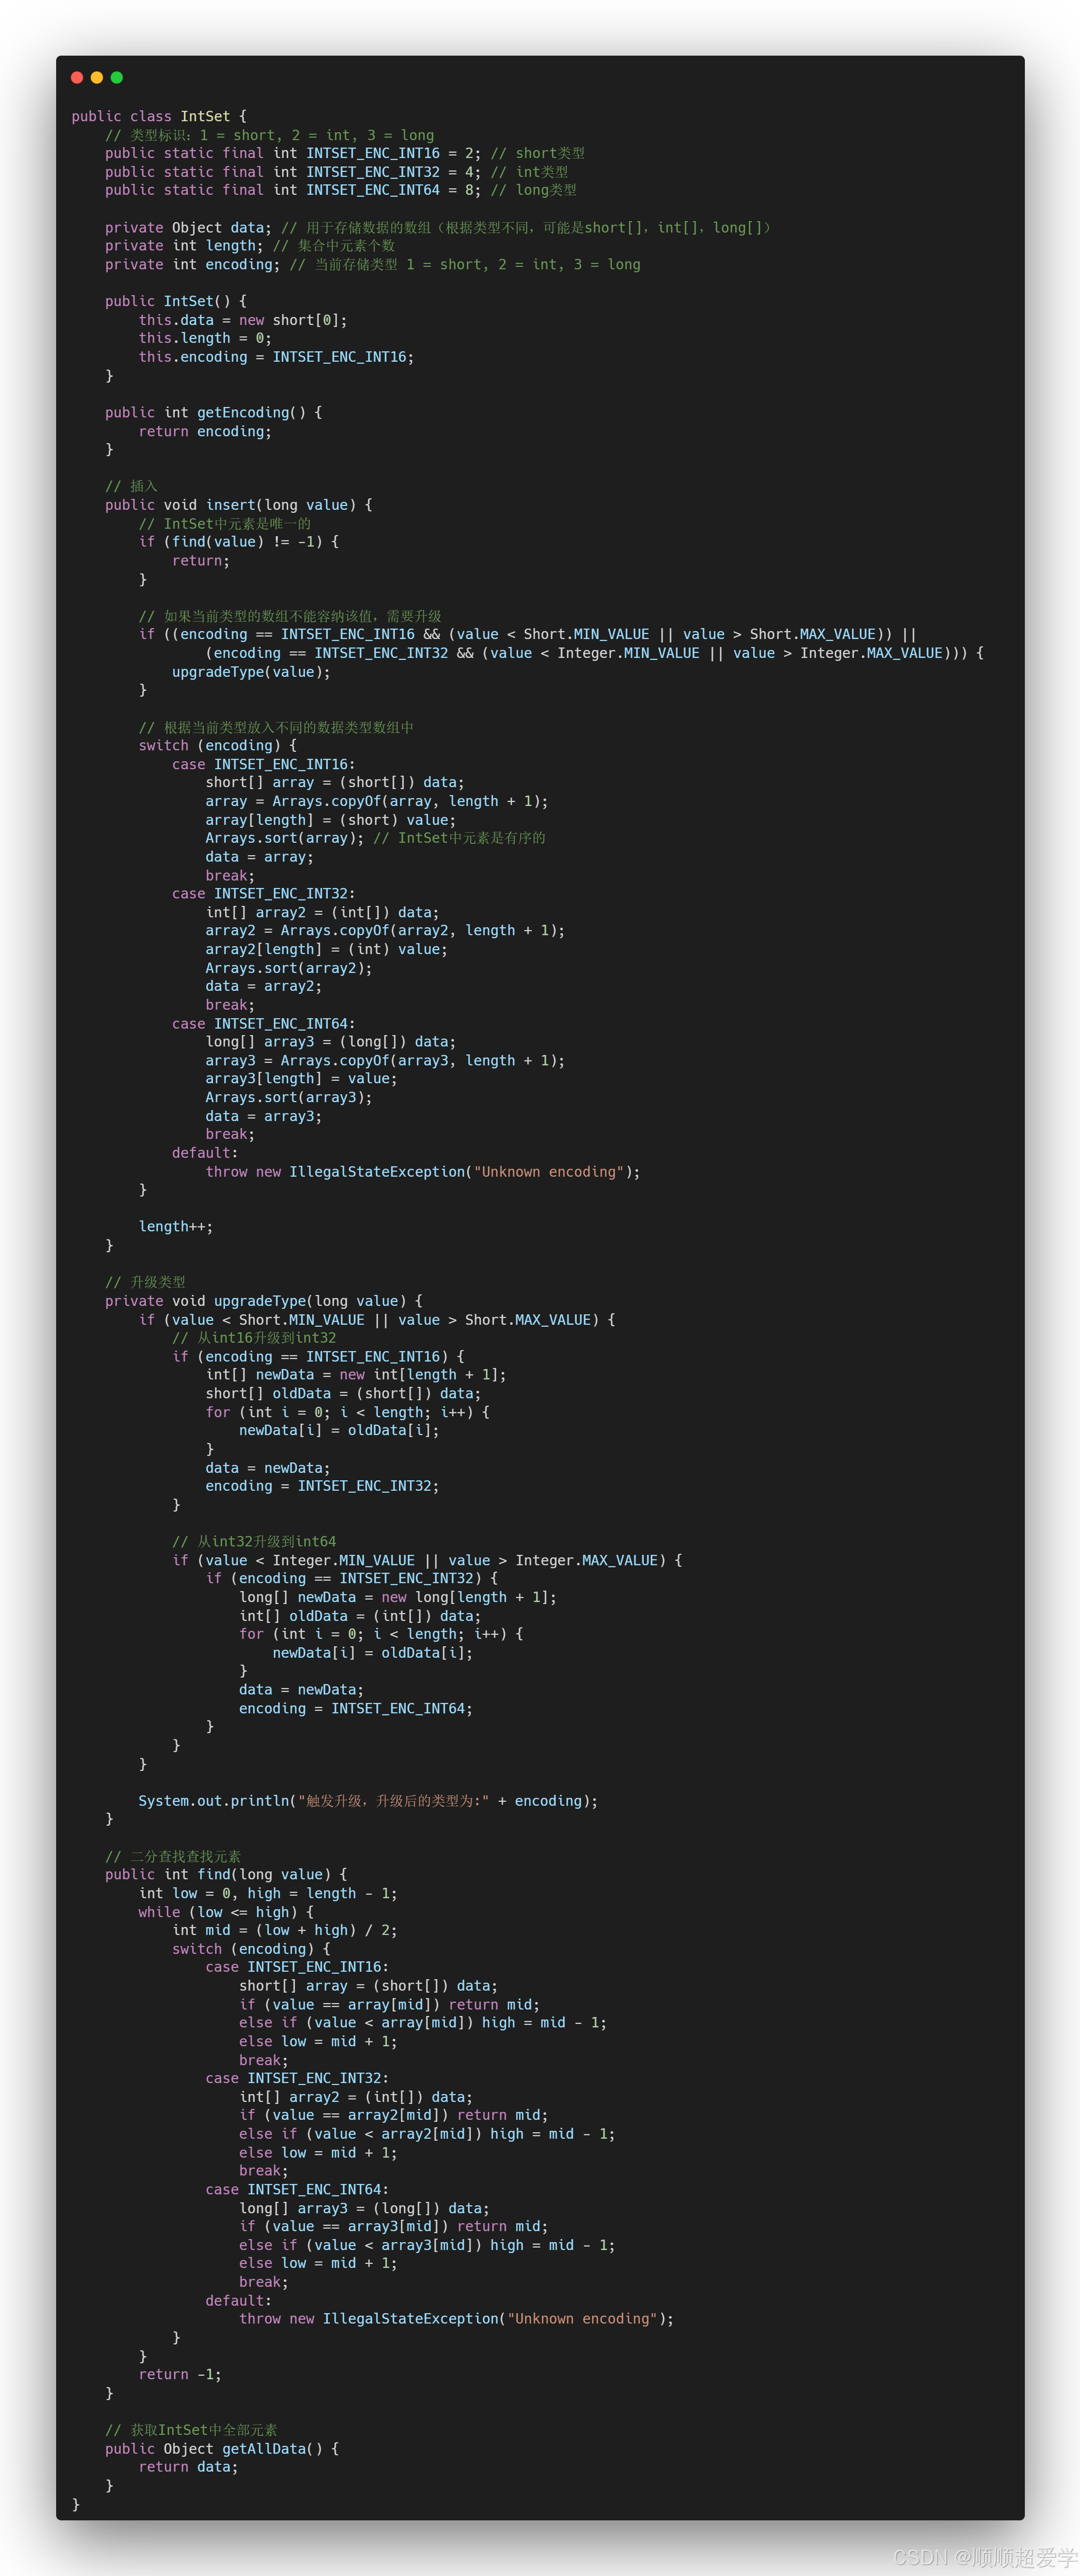This screenshot has height=2576, width=1080.
Task: Click the 'length++;' statement
Action: pos(175,1226)
